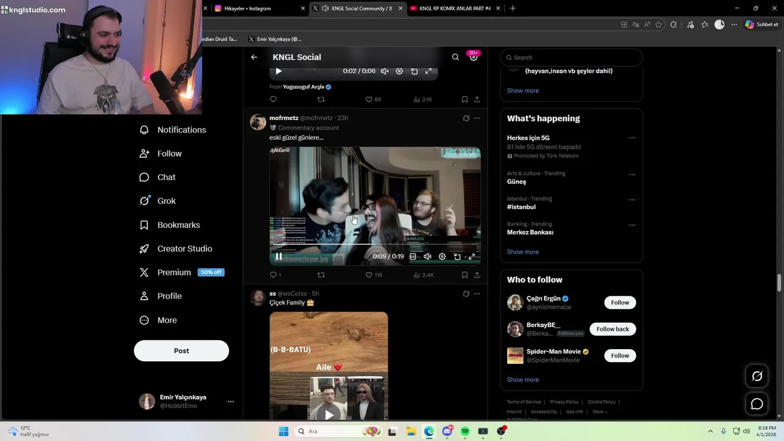Open search in KNGL Social community header
784x441 pixels.
455,57
